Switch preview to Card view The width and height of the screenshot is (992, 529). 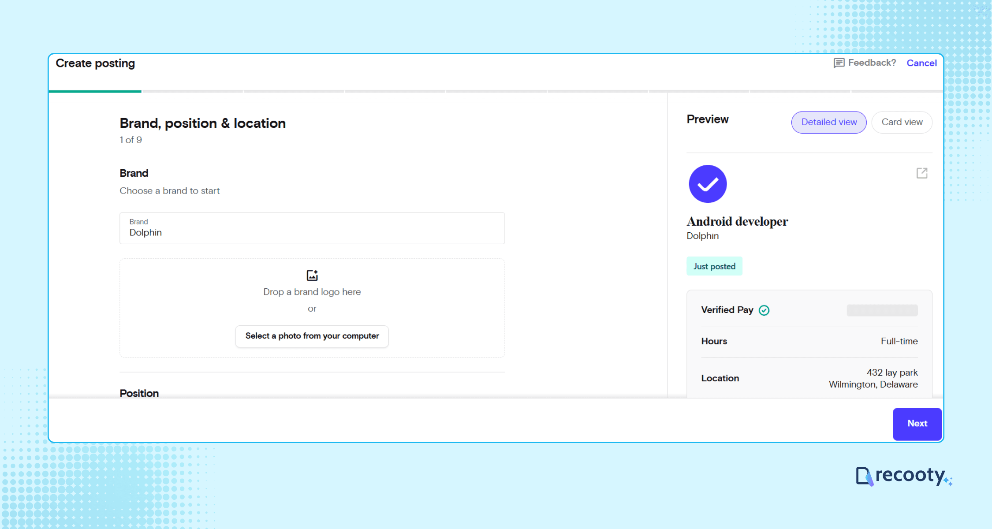click(902, 122)
